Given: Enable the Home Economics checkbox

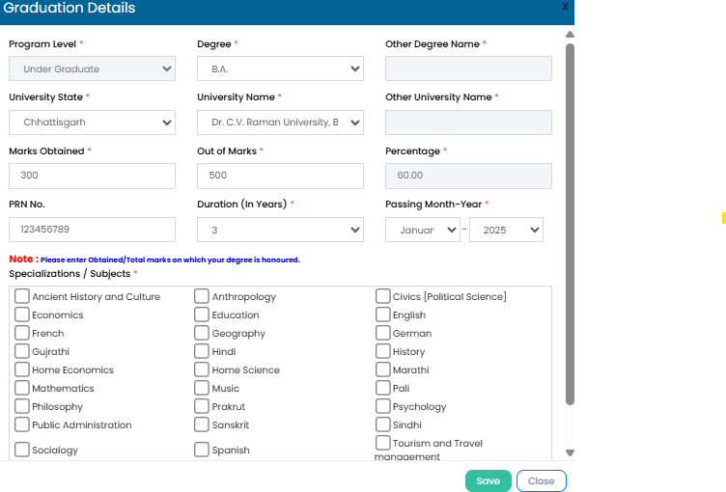Looking at the screenshot, I should pos(22,369).
